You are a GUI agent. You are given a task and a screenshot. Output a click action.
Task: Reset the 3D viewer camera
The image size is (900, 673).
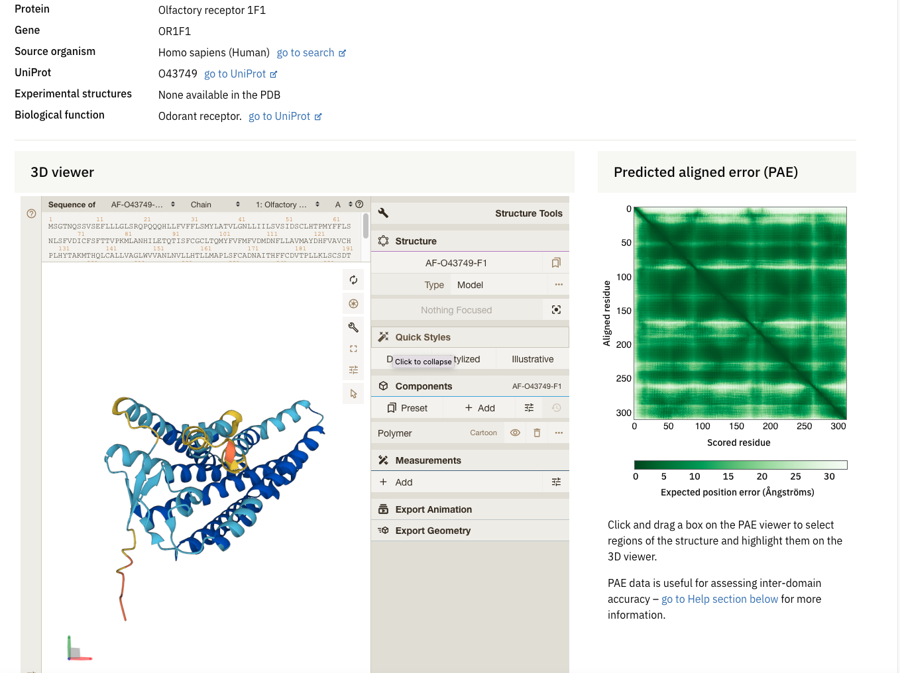pos(353,280)
